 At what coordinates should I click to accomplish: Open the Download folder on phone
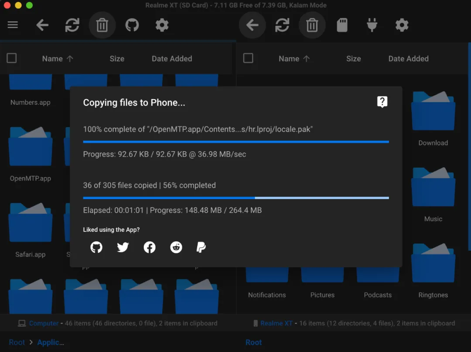coord(433,119)
